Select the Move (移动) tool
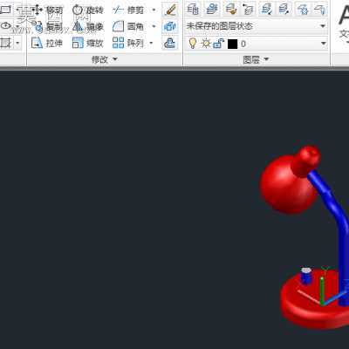Viewport: 349px width, 349px height. [x=47, y=10]
